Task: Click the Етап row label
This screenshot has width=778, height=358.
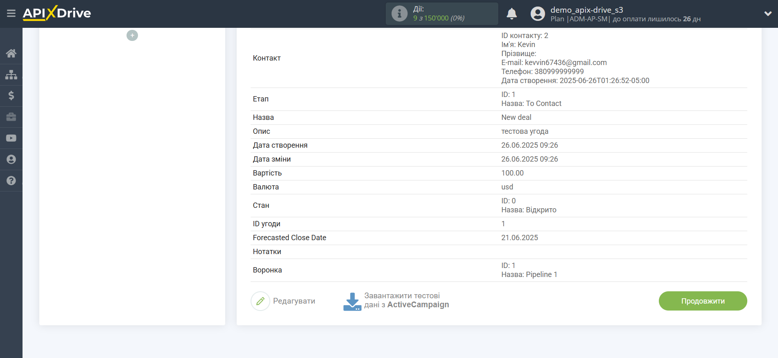Action: 261,99
